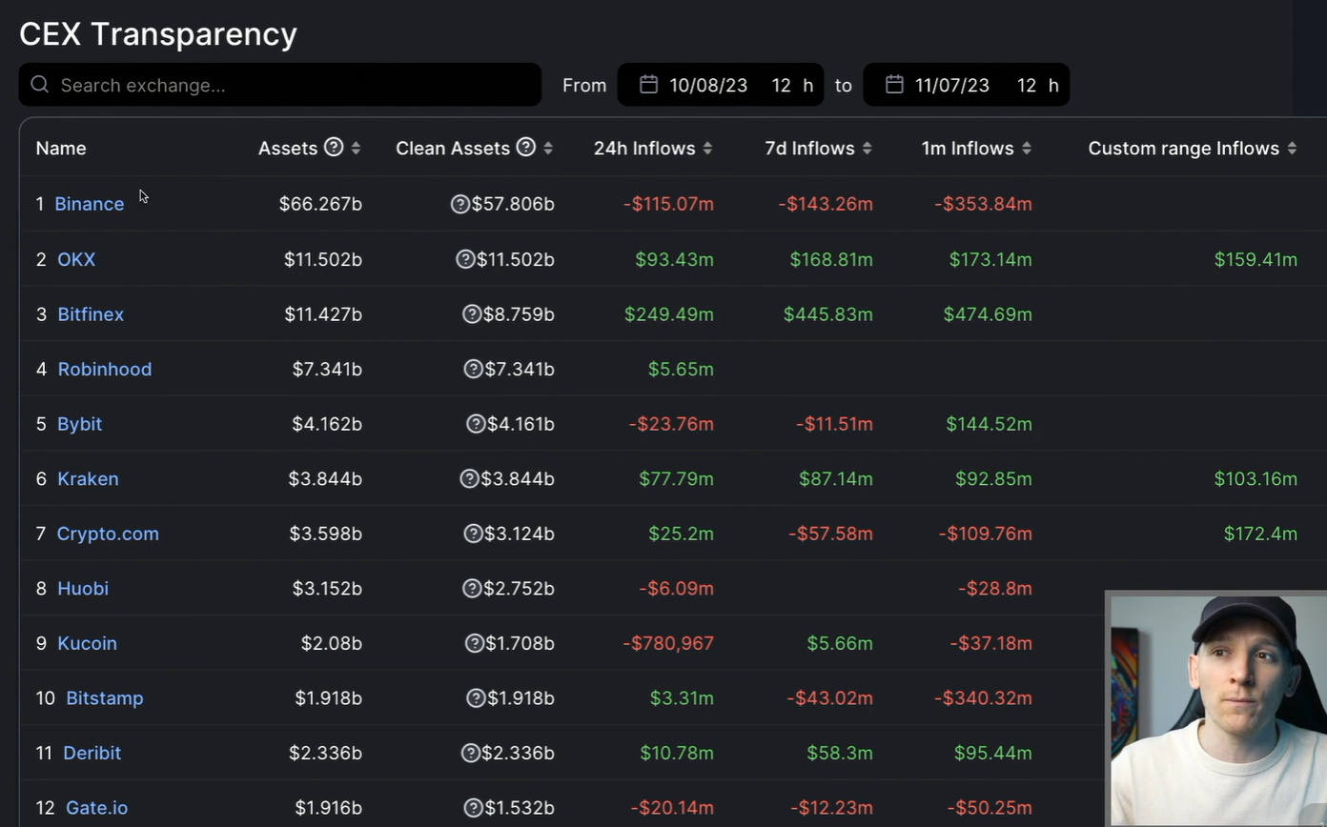Click the search magnifier icon

point(40,85)
